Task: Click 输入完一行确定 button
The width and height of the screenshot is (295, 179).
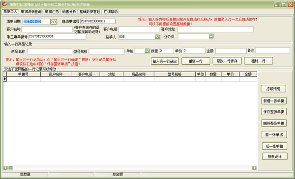Action: [165, 61]
